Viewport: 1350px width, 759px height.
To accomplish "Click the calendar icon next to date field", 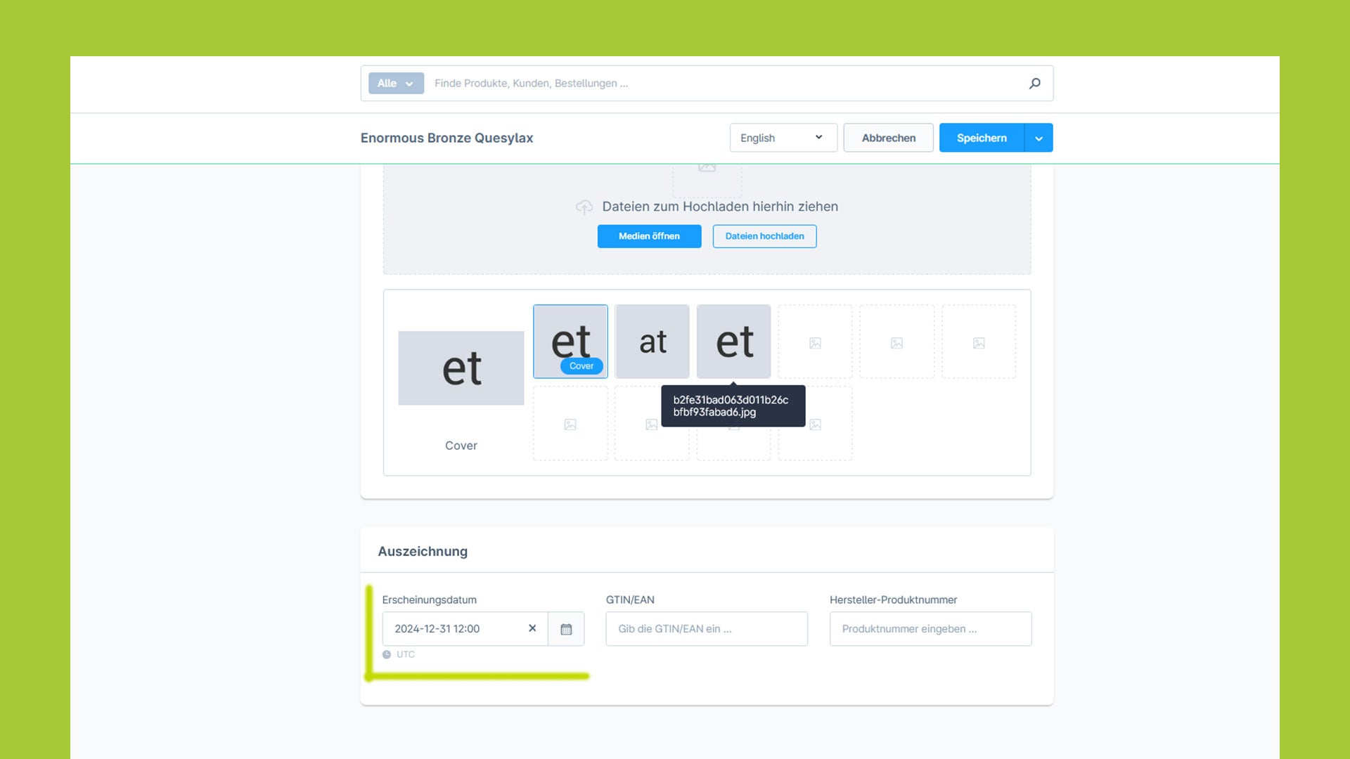I will pyautogui.click(x=565, y=628).
